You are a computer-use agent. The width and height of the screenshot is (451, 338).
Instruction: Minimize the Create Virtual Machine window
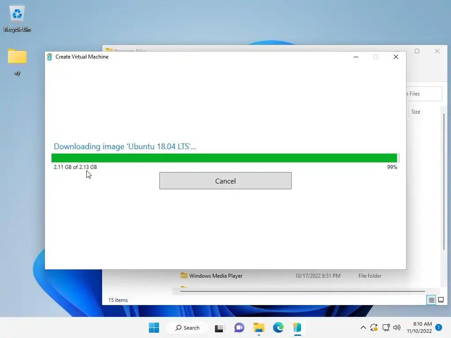(356, 57)
